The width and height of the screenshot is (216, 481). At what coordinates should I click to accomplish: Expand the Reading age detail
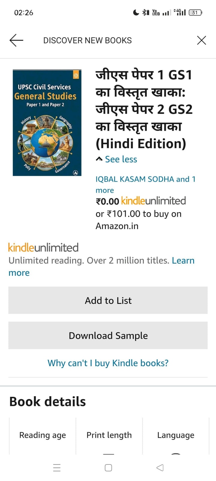(x=42, y=435)
